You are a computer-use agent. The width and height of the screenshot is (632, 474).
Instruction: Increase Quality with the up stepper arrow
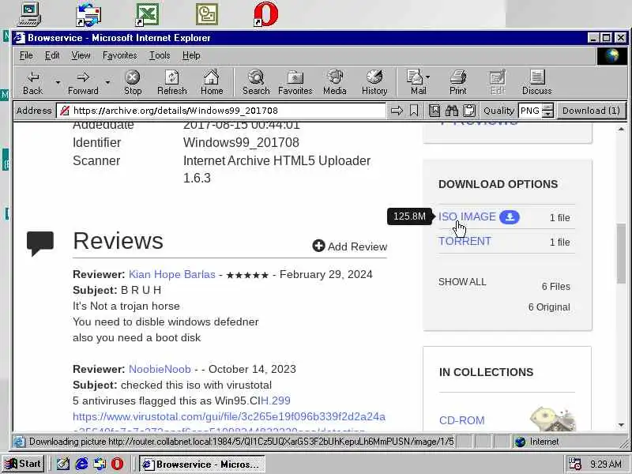pos(547,107)
